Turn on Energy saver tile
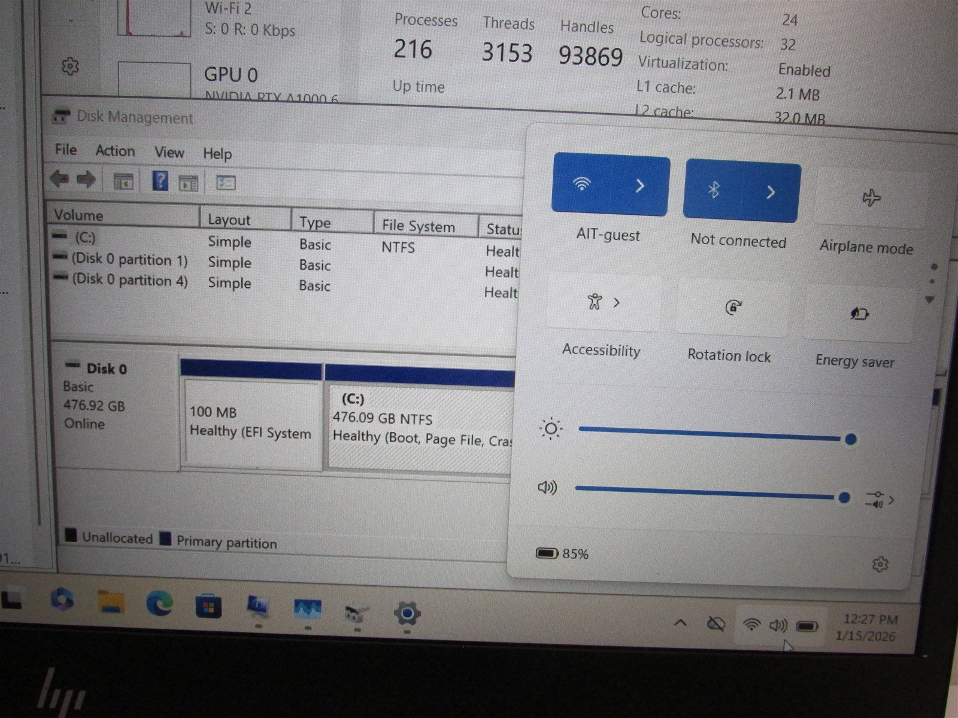 tap(859, 314)
